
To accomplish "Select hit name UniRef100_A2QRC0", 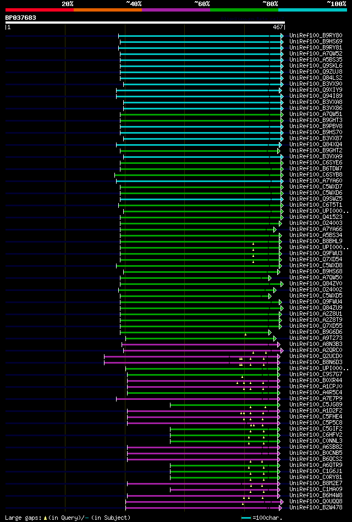I will pos(316,350).
